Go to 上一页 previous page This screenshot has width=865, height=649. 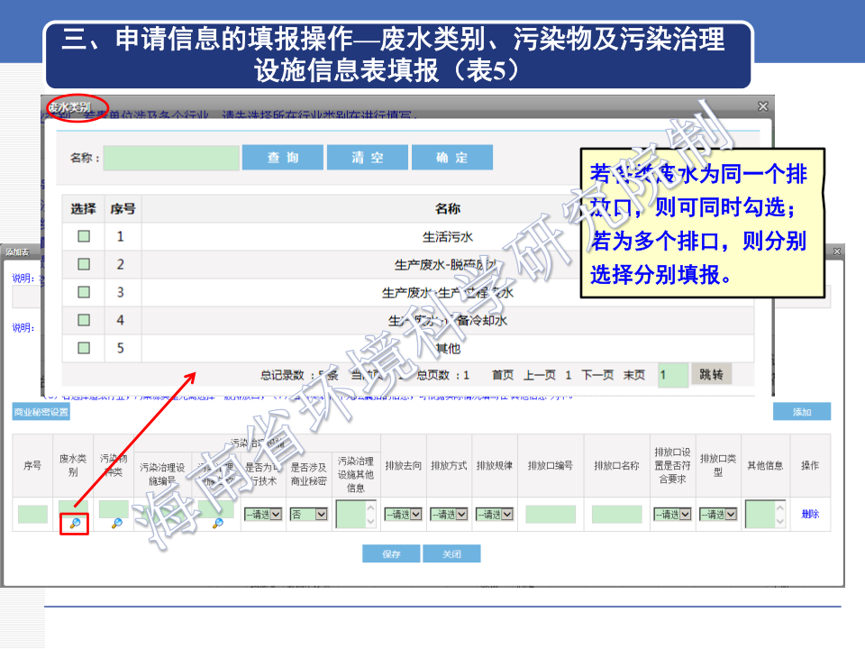540,375
